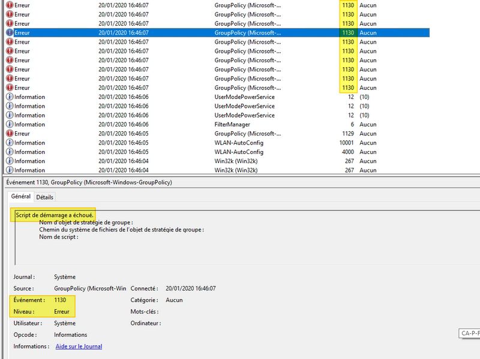The height and width of the screenshot is (359, 480).
Task: Click the event ID 10001 cell
Action: [x=346, y=143]
